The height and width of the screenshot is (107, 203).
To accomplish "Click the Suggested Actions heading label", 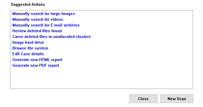I will point(28,5).
